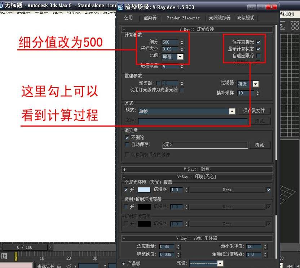Uncheck the 保存直接光 checkbox
Screen dimensions: 300x268
(x=258, y=42)
